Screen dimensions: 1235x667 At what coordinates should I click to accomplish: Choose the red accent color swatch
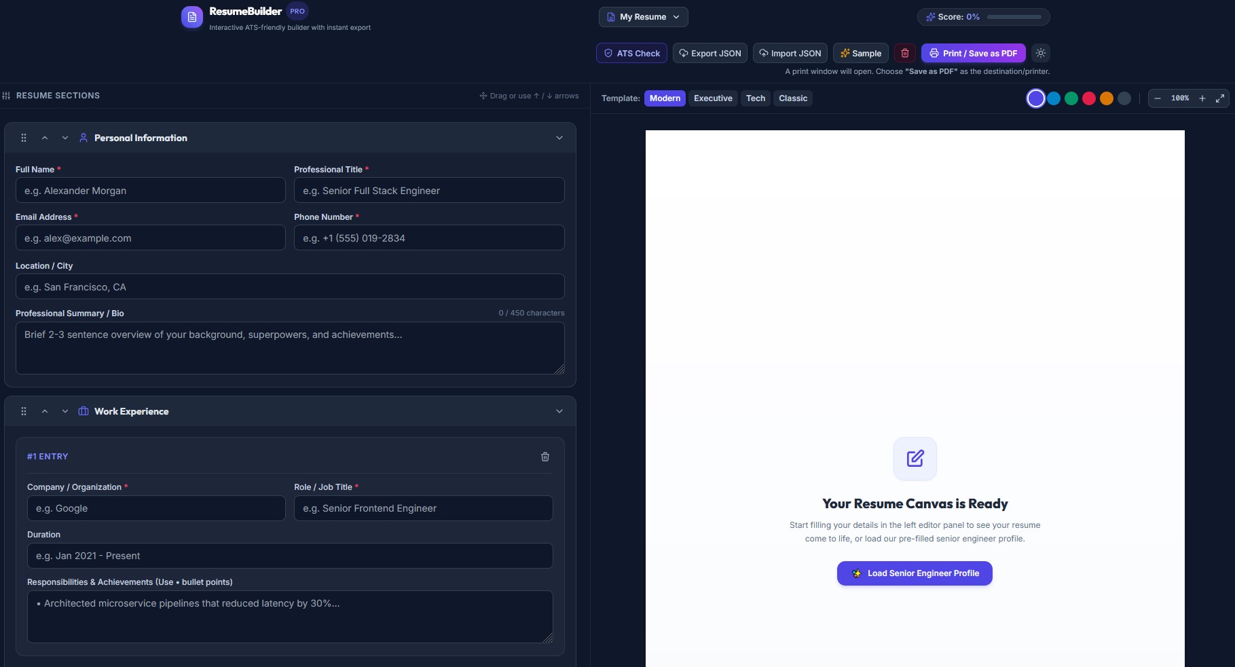(1089, 98)
